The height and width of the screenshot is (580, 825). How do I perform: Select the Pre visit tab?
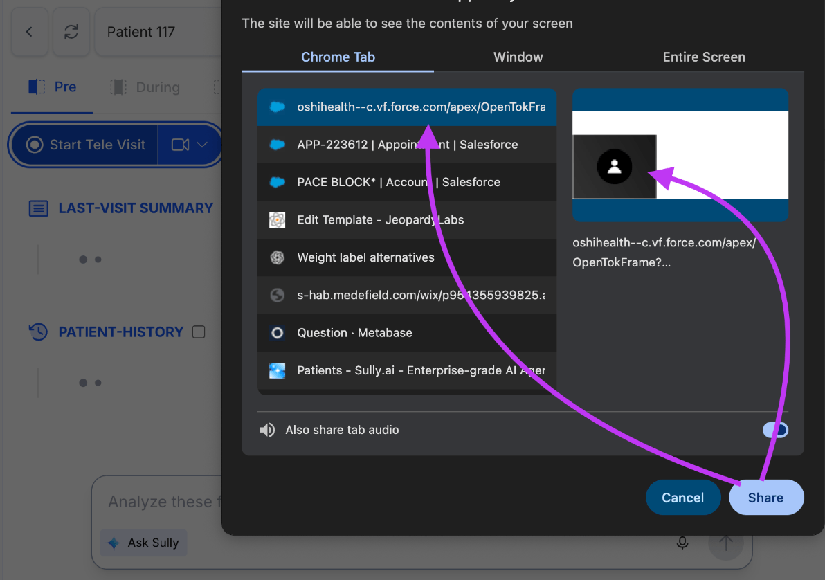point(53,87)
